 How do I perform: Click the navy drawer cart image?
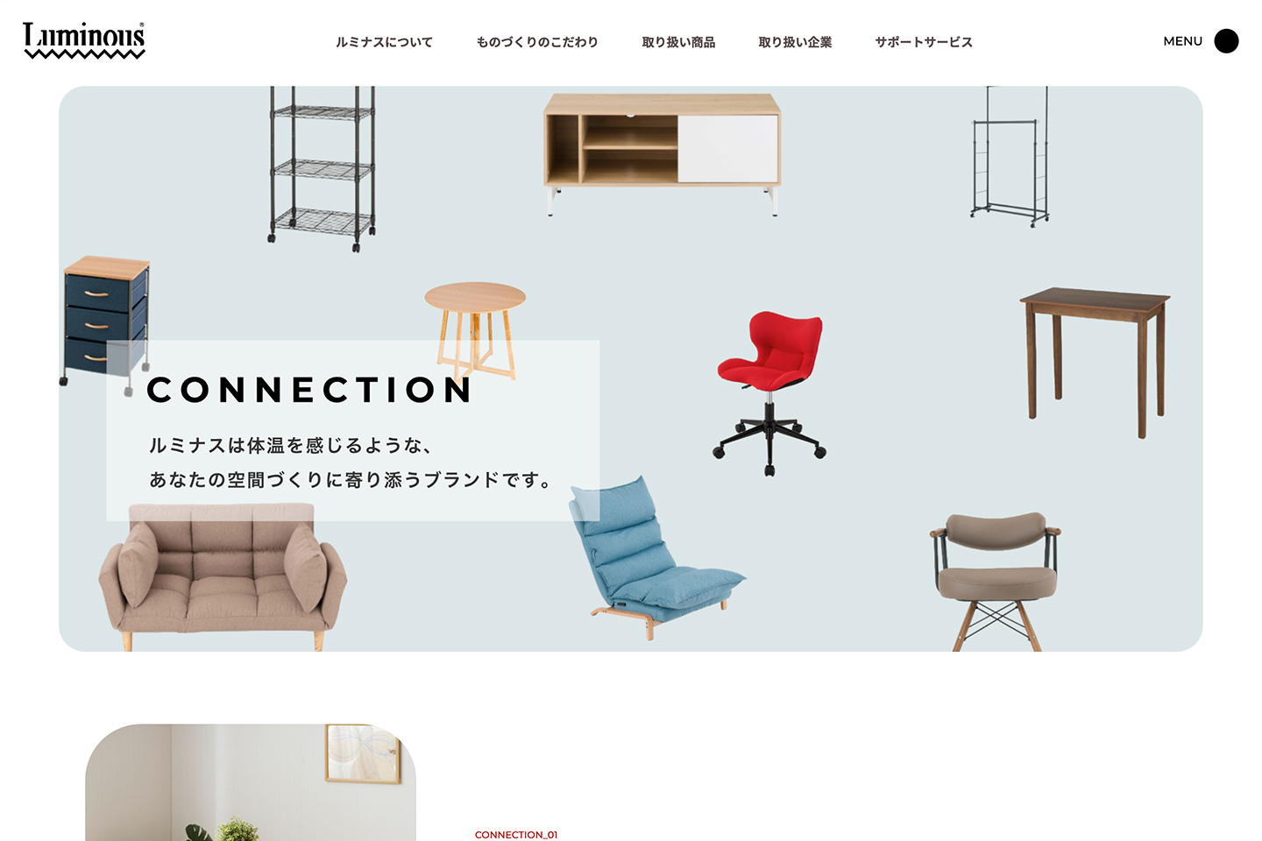point(105,320)
